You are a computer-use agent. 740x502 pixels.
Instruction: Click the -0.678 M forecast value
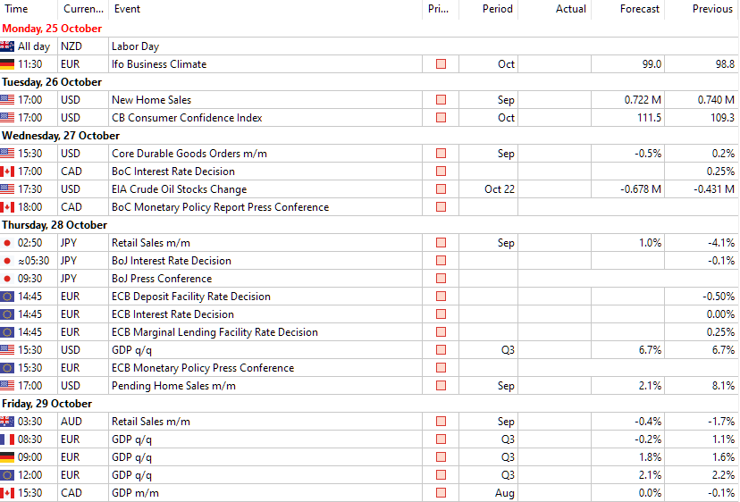[641, 189]
